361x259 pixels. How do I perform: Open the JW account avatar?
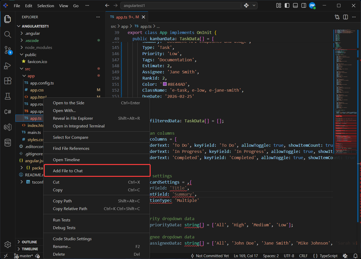tap(312, 5)
